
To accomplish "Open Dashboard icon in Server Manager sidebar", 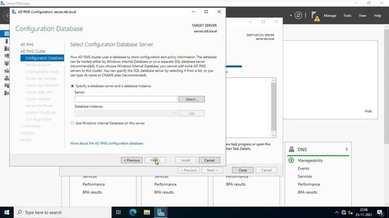I will [x=7, y=34].
